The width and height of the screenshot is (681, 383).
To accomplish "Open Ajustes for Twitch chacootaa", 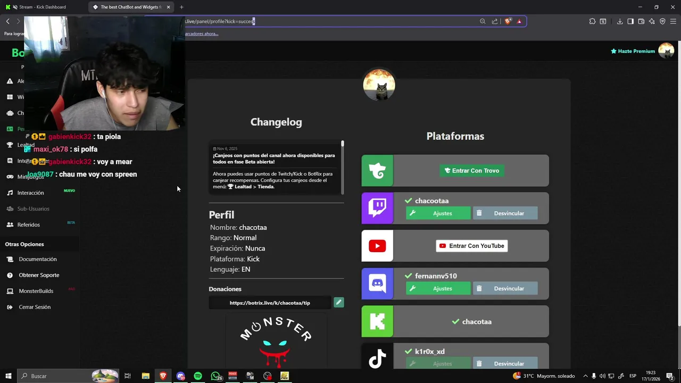I will tap(438, 213).
